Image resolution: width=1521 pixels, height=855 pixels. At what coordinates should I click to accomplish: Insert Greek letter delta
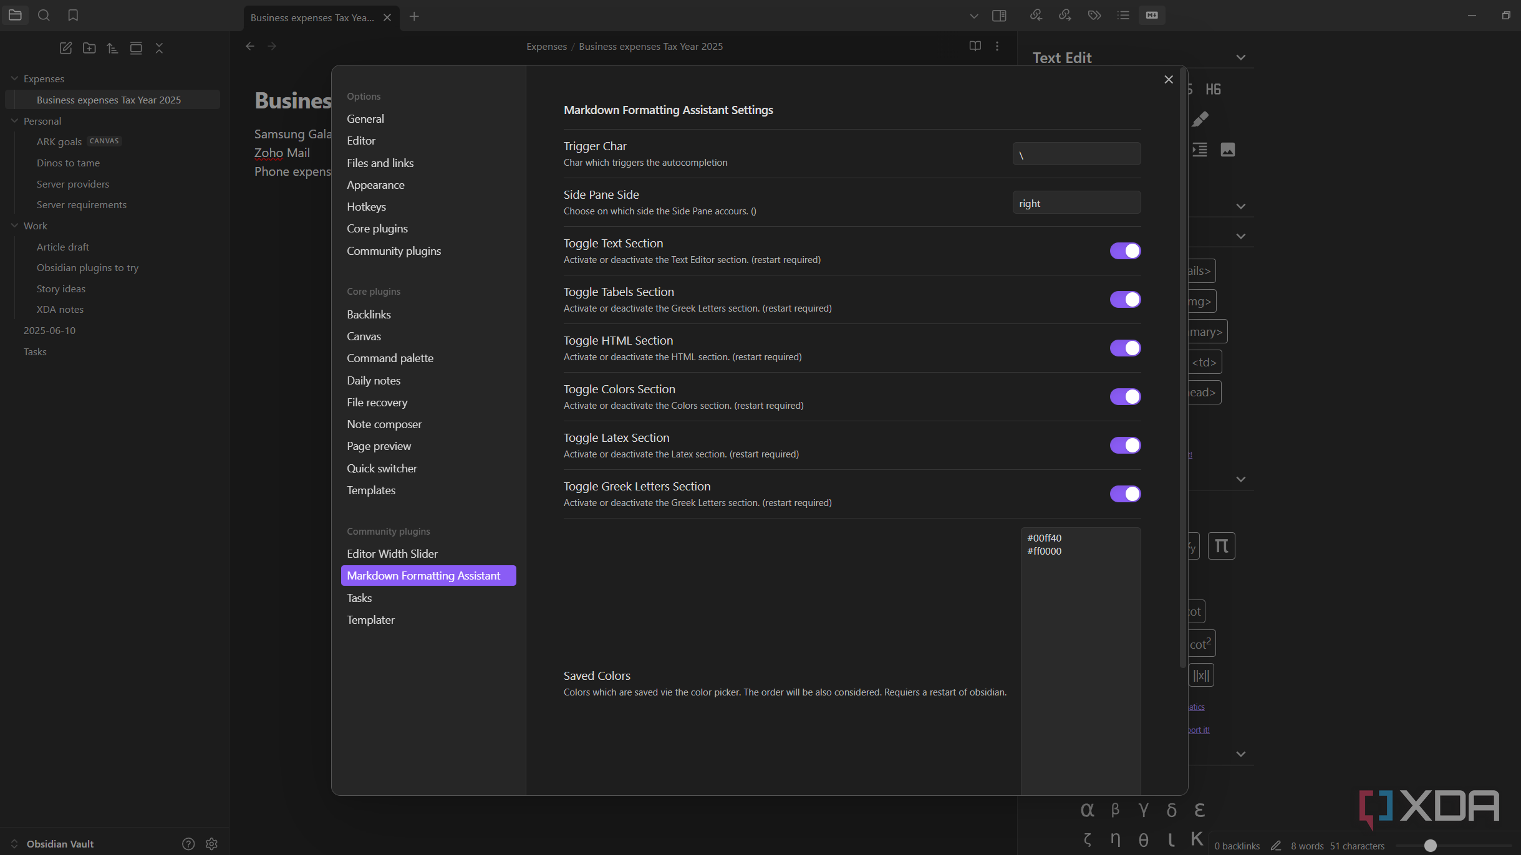tap(1172, 810)
